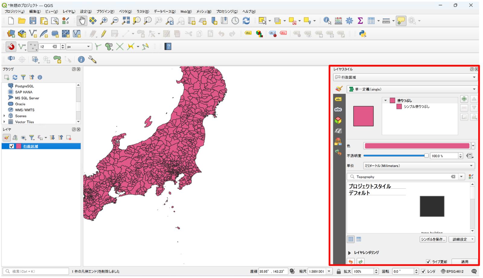The height and width of the screenshot is (278, 483).
Task: Click the messages speech-bubble icon in status bar
Action: tap(474, 271)
